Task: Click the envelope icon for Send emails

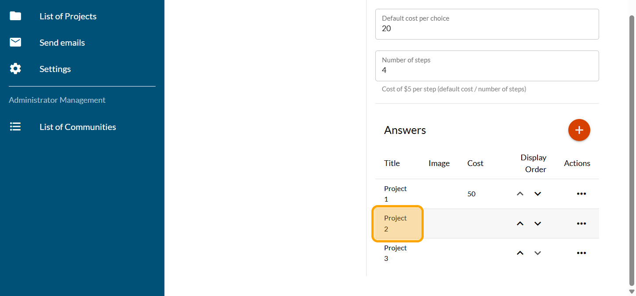Action: 15,43
